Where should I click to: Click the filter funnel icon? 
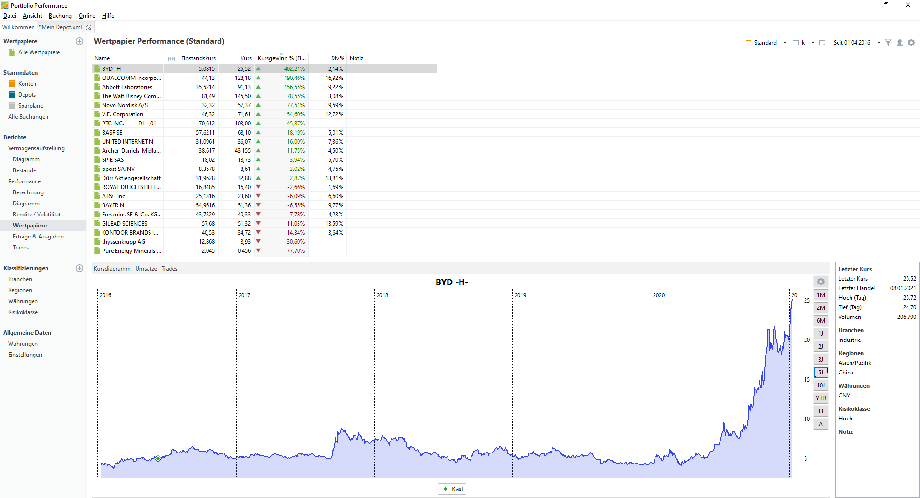click(888, 43)
